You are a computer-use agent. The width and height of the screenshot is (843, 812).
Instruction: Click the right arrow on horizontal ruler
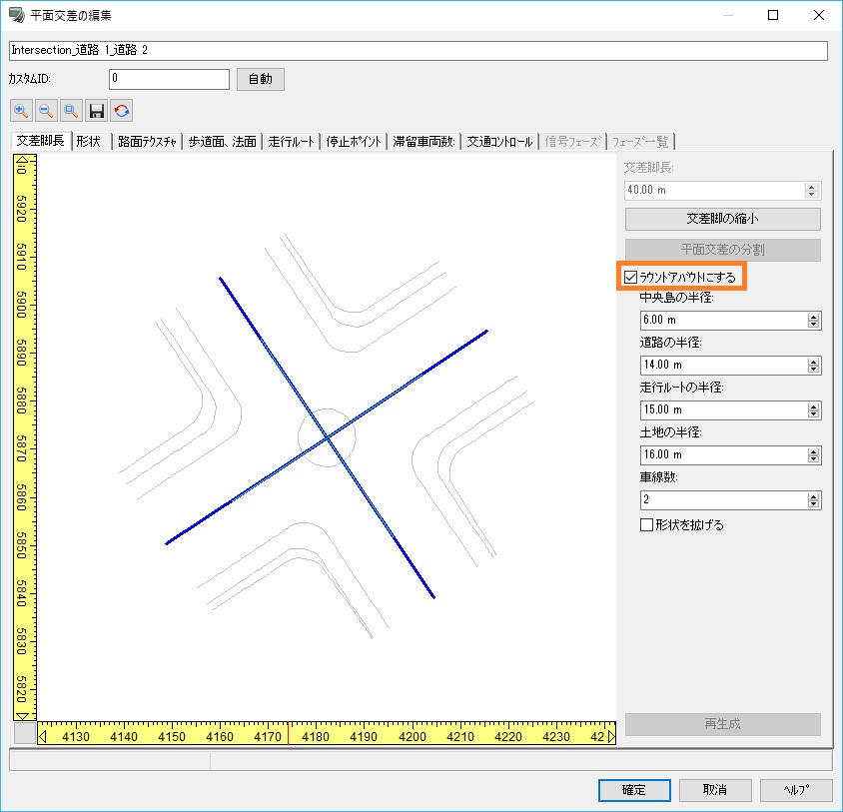(x=610, y=737)
